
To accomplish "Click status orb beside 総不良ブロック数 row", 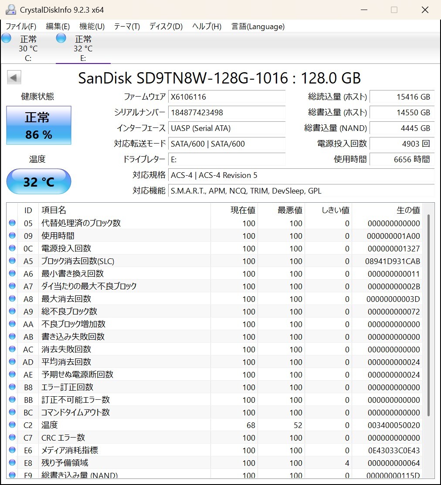I will [x=12, y=311].
